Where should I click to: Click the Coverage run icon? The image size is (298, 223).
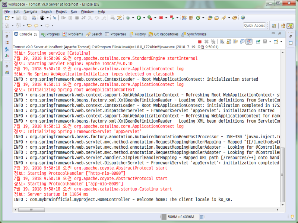pyautogui.click(x=150, y=18)
